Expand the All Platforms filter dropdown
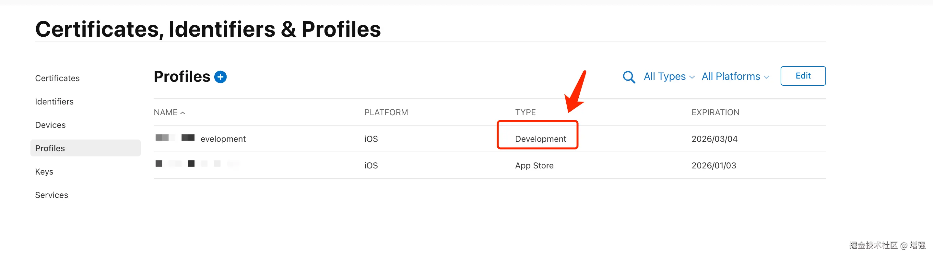933x257 pixels. 735,77
